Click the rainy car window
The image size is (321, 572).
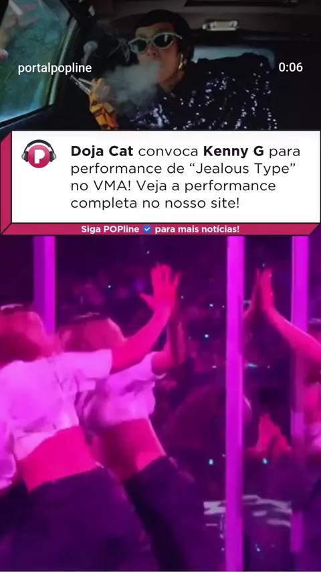click(33, 55)
